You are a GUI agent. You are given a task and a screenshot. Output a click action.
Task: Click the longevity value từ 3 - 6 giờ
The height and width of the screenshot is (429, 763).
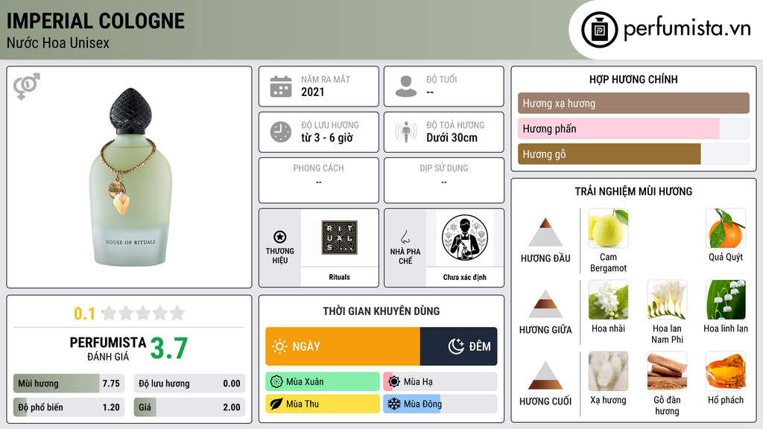(327, 138)
